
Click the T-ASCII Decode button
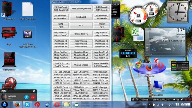[61, 66]
